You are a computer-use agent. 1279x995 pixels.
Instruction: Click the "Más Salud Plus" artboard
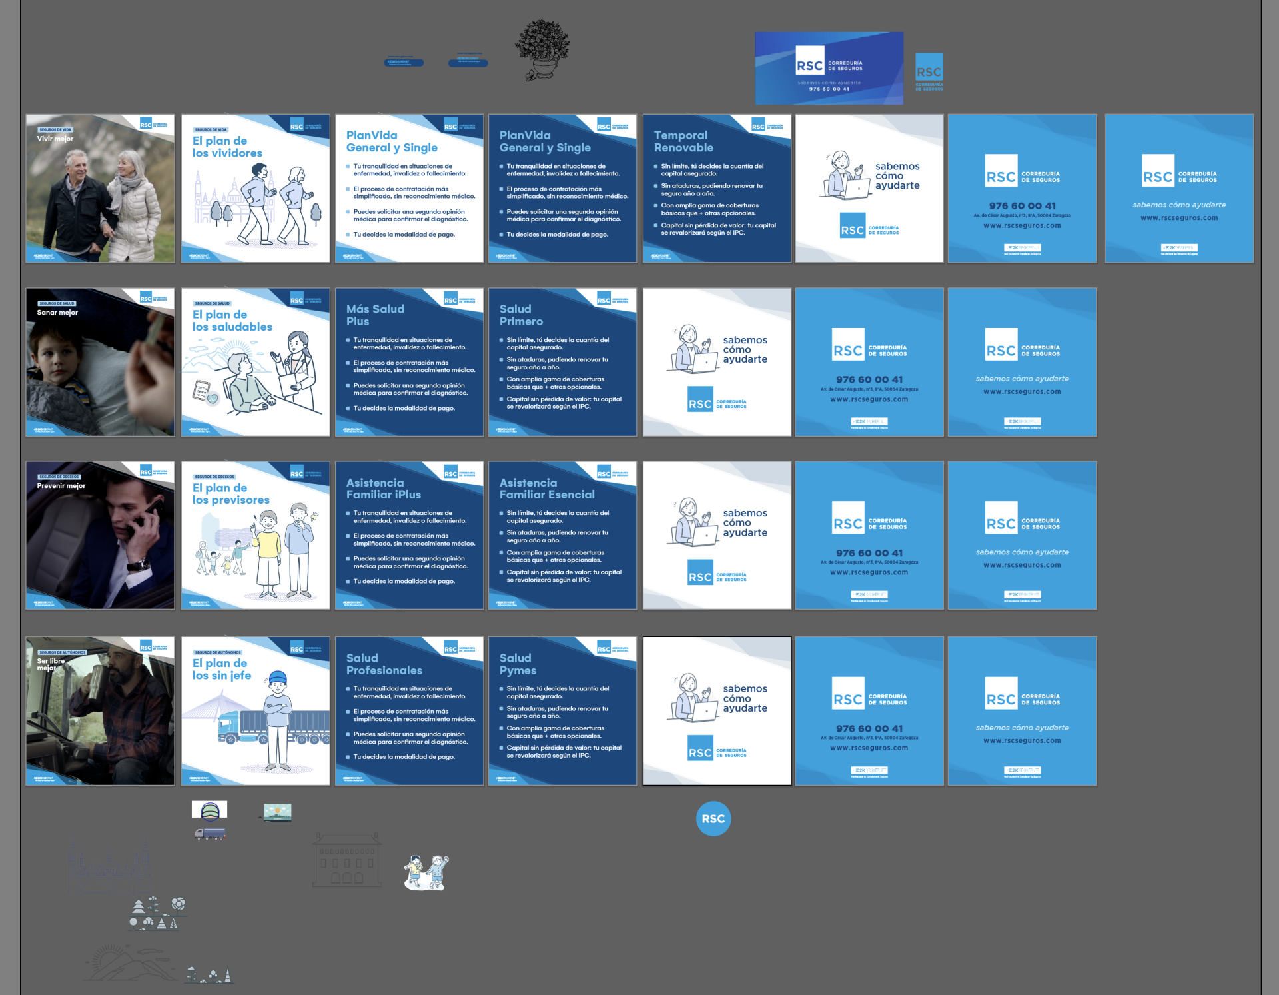coord(409,362)
